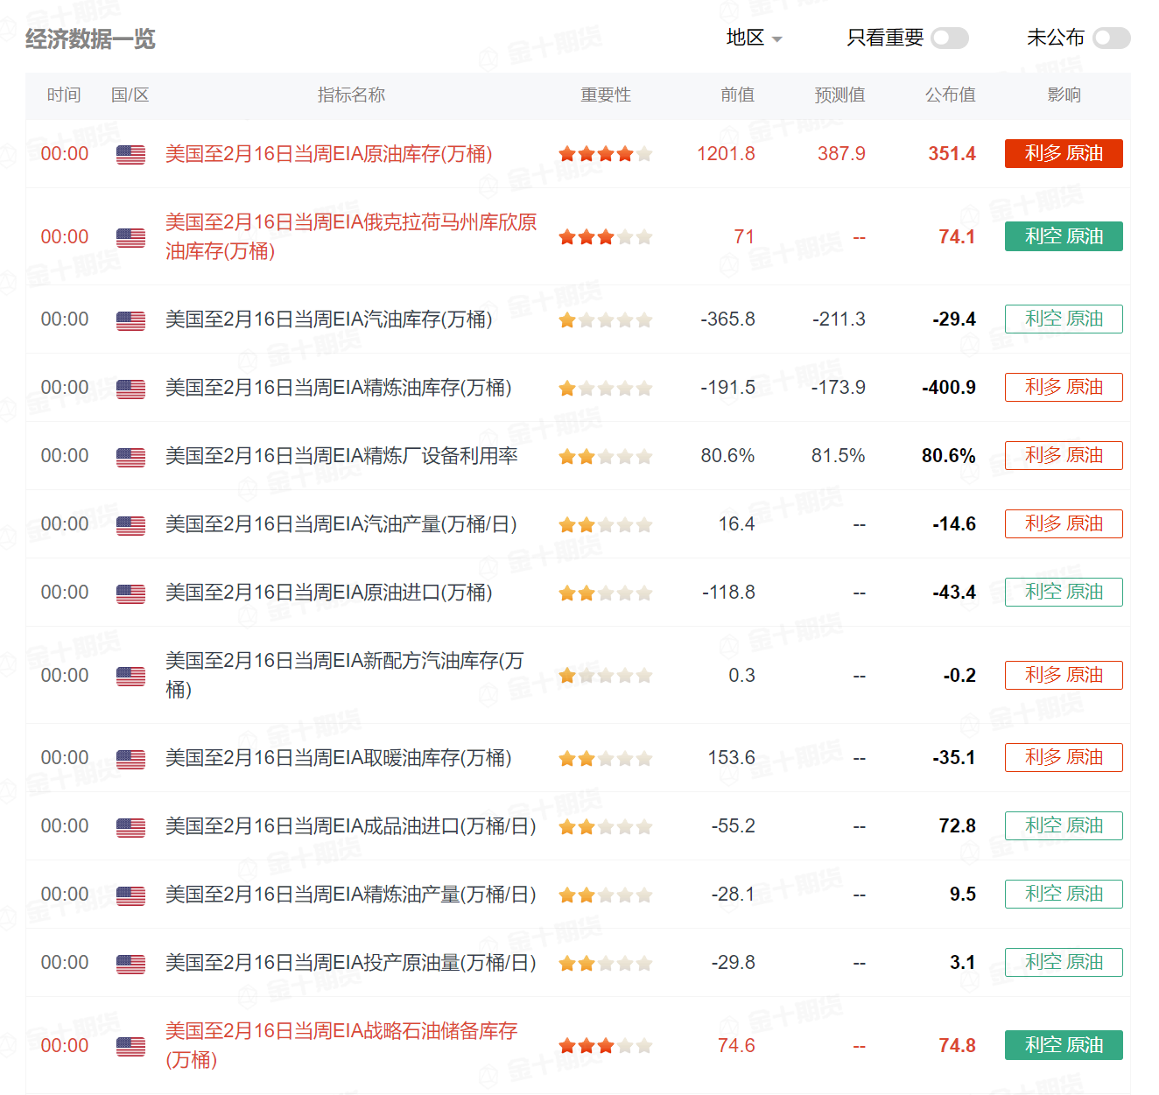This screenshot has width=1159, height=1095.
Task: Click the 利多 原油 tag for 新配方汽油库存
Action: tap(1064, 675)
